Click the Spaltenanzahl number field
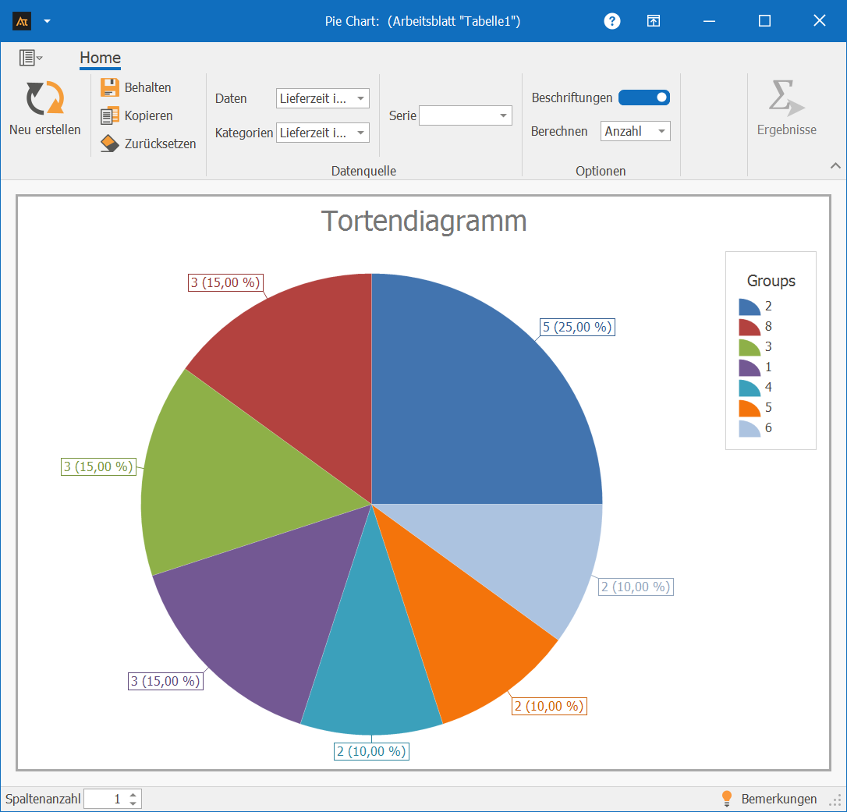This screenshot has height=812, width=847. tap(105, 799)
